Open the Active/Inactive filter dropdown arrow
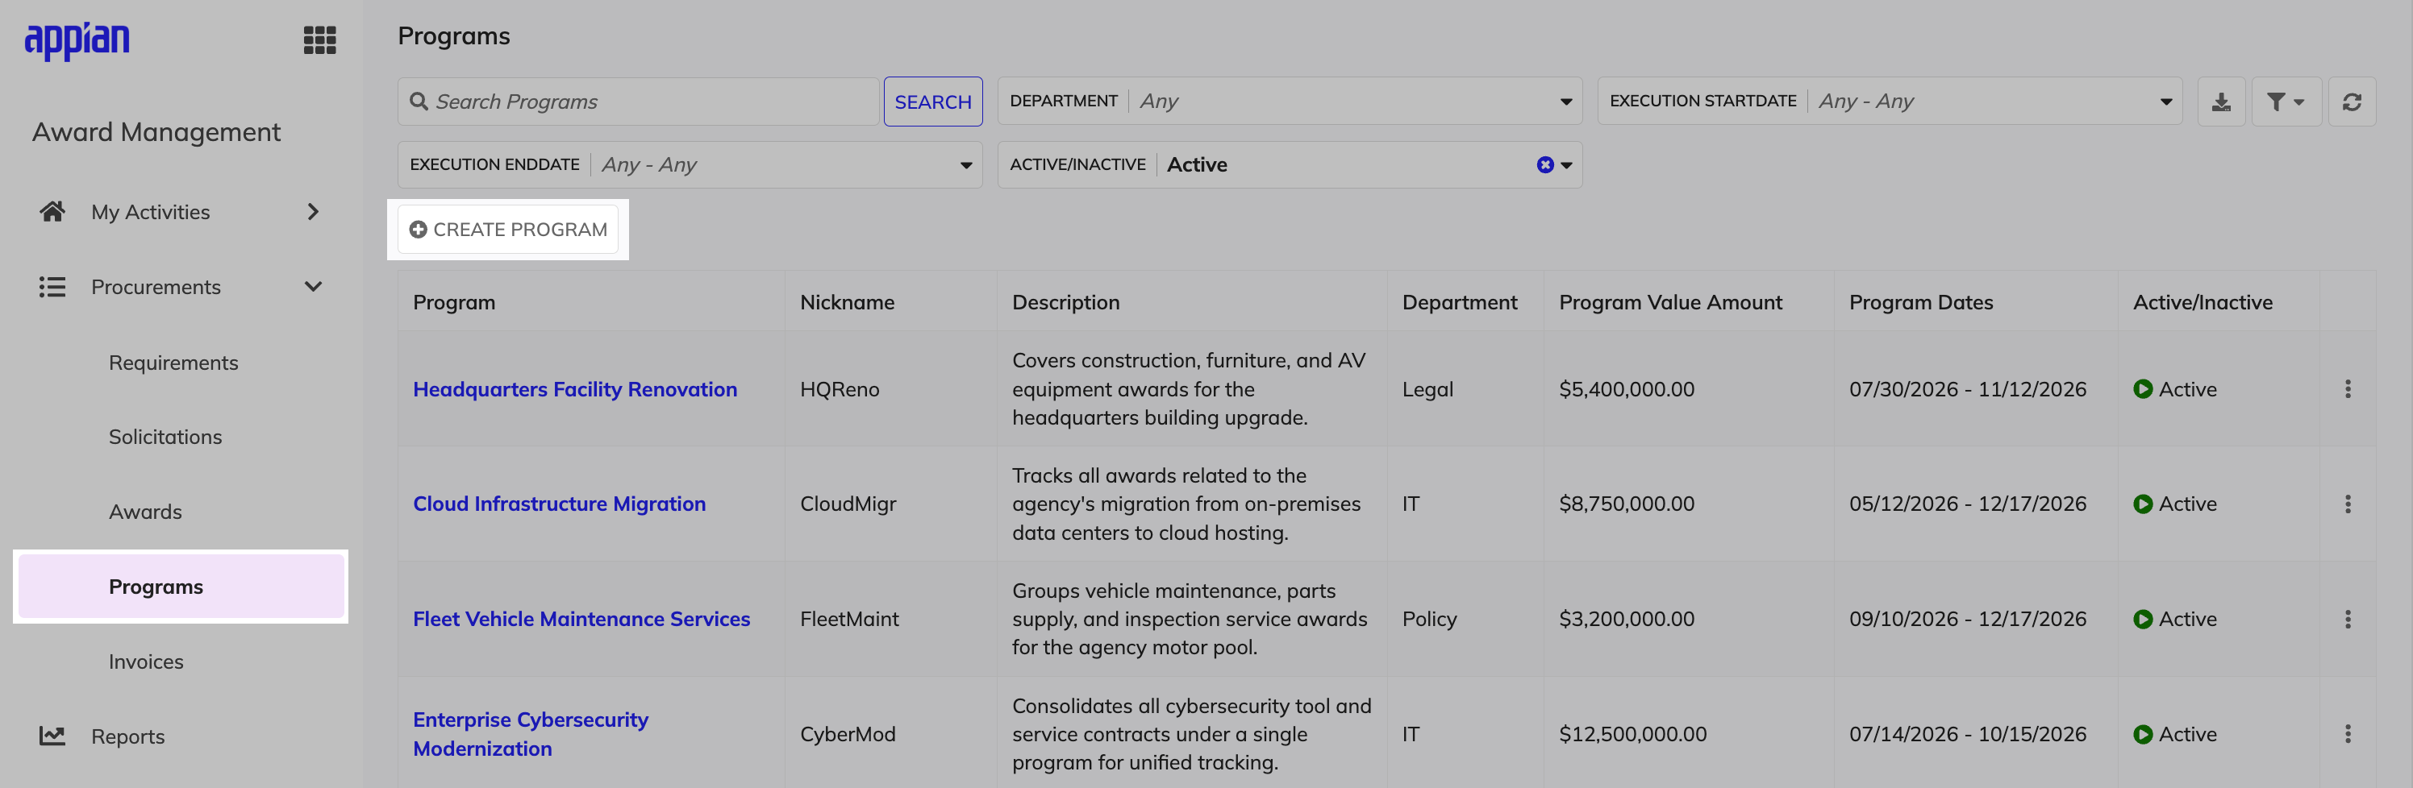 (1566, 166)
